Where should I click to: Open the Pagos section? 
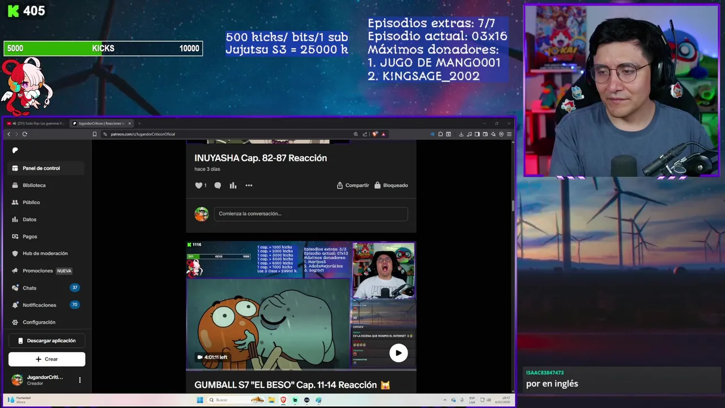[x=46, y=236]
